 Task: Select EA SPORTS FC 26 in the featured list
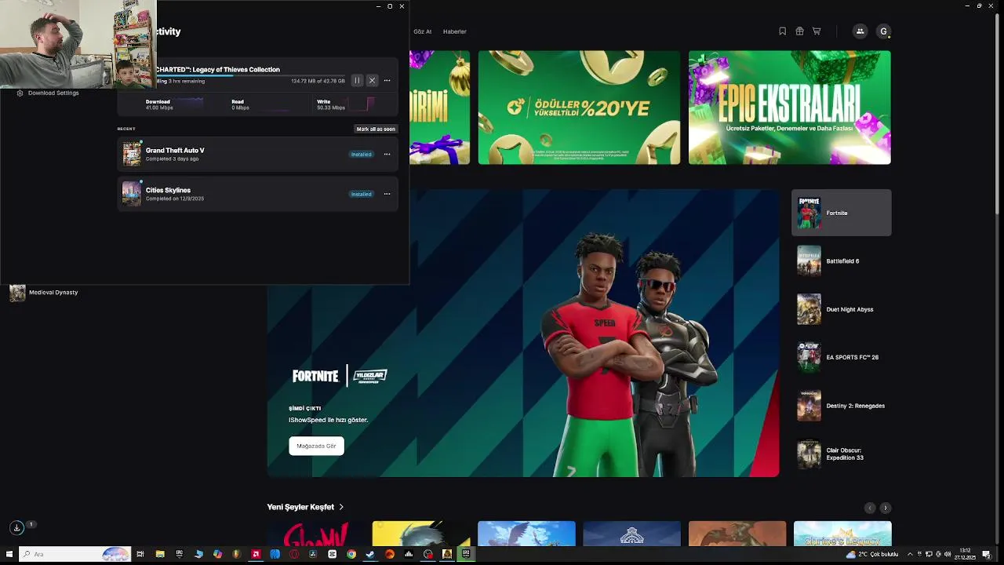click(841, 357)
